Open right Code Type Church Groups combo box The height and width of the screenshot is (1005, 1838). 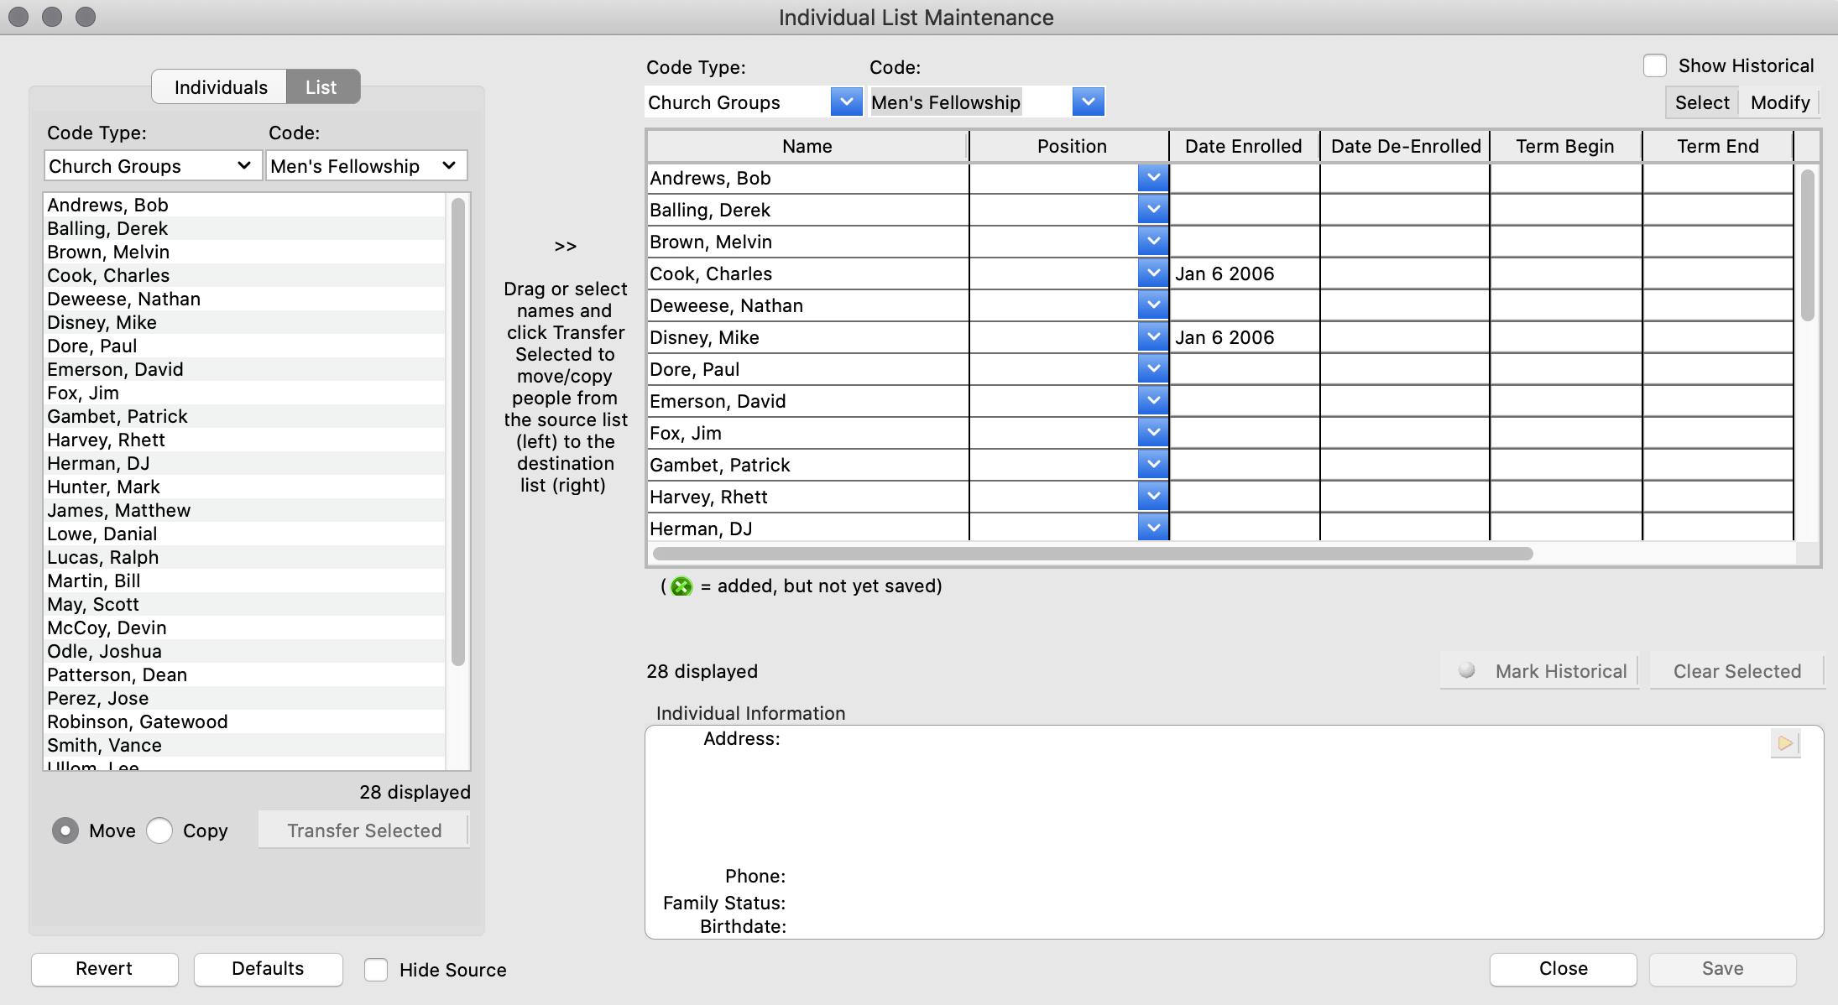(x=846, y=102)
